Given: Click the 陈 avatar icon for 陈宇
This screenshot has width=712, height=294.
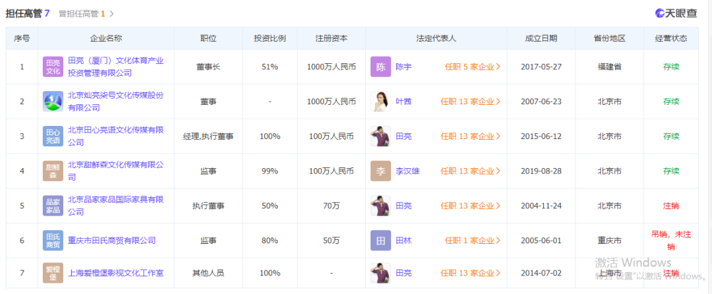Looking at the screenshot, I should [x=380, y=67].
